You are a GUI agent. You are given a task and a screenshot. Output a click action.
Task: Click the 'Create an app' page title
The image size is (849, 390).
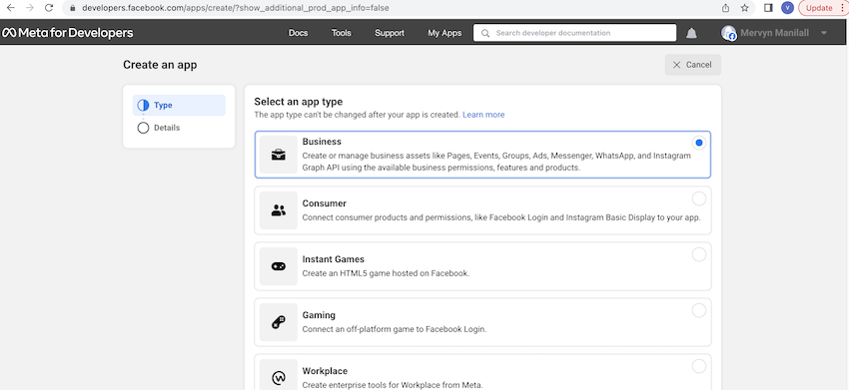(x=160, y=65)
